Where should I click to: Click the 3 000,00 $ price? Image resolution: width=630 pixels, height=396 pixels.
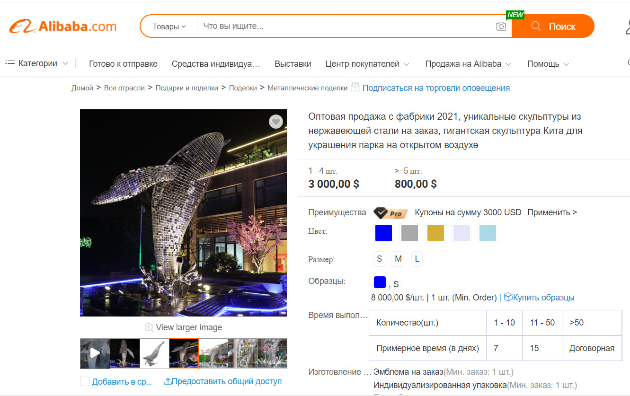(334, 184)
